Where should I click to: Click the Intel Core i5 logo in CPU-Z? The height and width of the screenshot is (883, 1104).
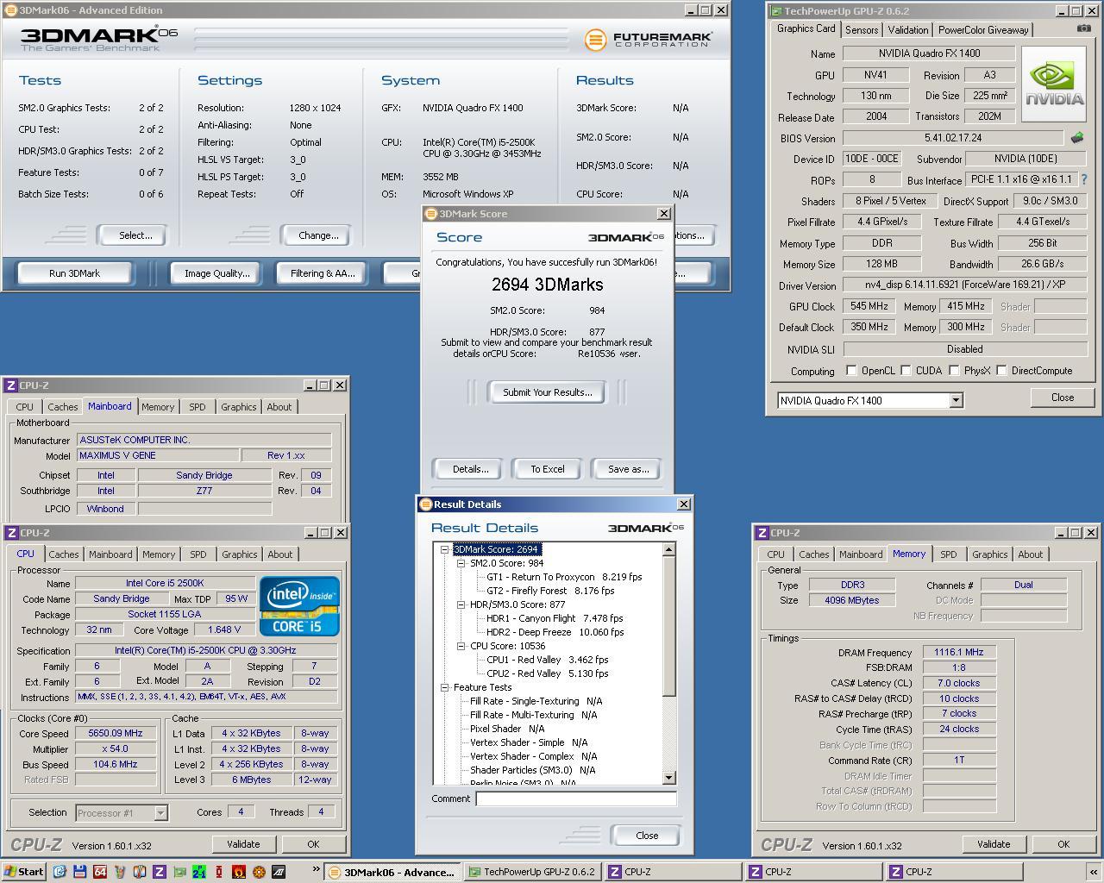click(299, 607)
